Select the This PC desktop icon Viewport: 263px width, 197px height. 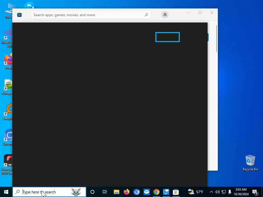tap(9, 10)
